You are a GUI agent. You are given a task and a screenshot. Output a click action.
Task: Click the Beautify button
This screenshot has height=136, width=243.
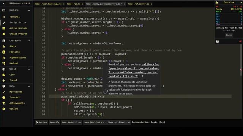(x=54, y=122)
